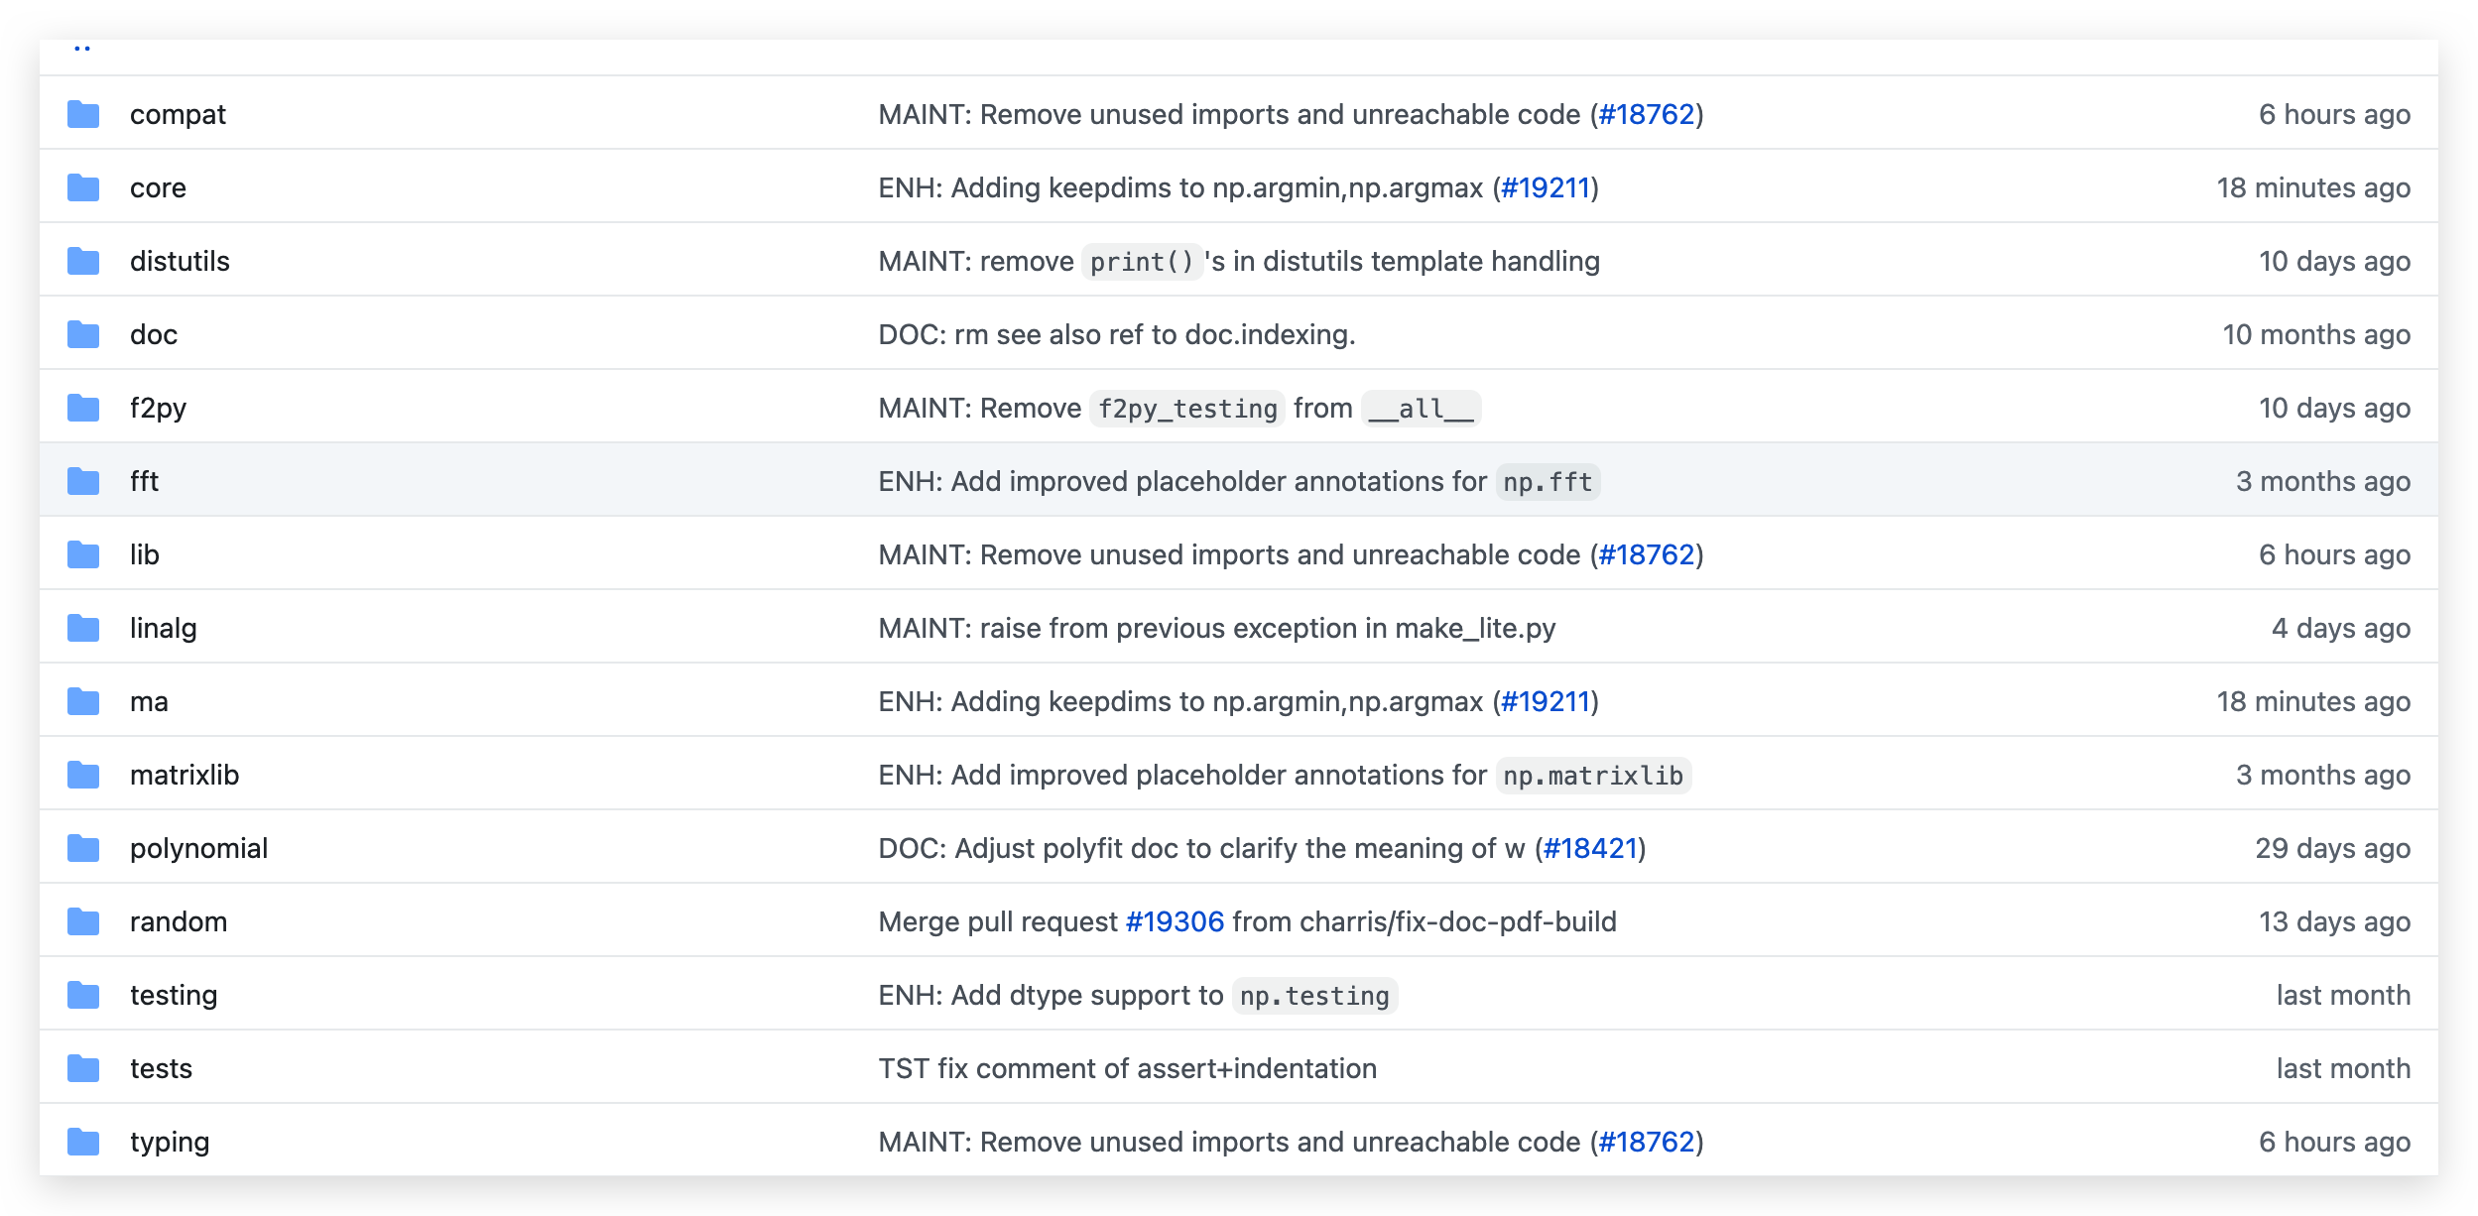Click the folder icon next to typing
The height and width of the screenshot is (1216, 2478).
pyautogui.click(x=83, y=1143)
